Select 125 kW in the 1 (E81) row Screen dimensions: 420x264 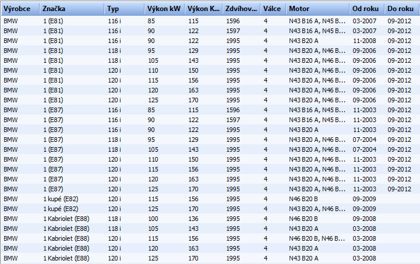click(153, 100)
